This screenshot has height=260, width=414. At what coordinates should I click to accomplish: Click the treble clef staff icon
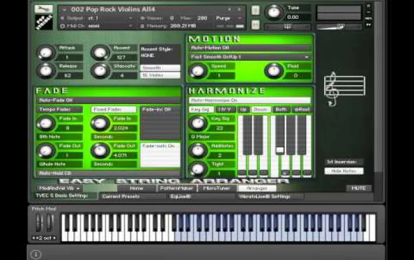click(x=344, y=88)
